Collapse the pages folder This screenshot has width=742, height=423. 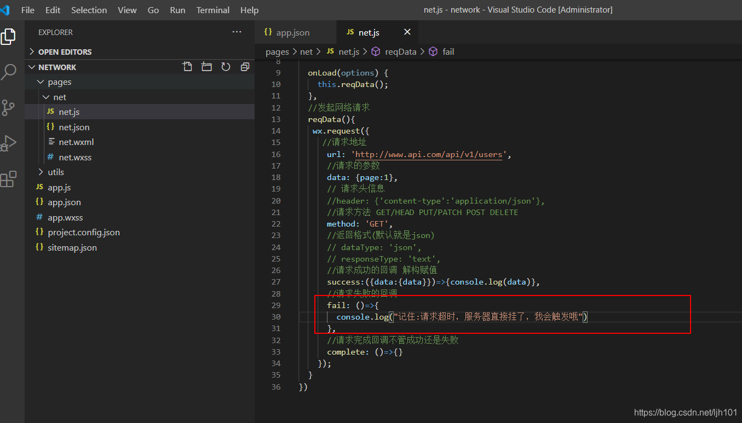pyautogui.click(x=140, y=82)
